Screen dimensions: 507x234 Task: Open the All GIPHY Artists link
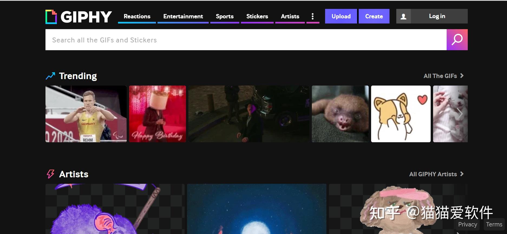point(436,174)
